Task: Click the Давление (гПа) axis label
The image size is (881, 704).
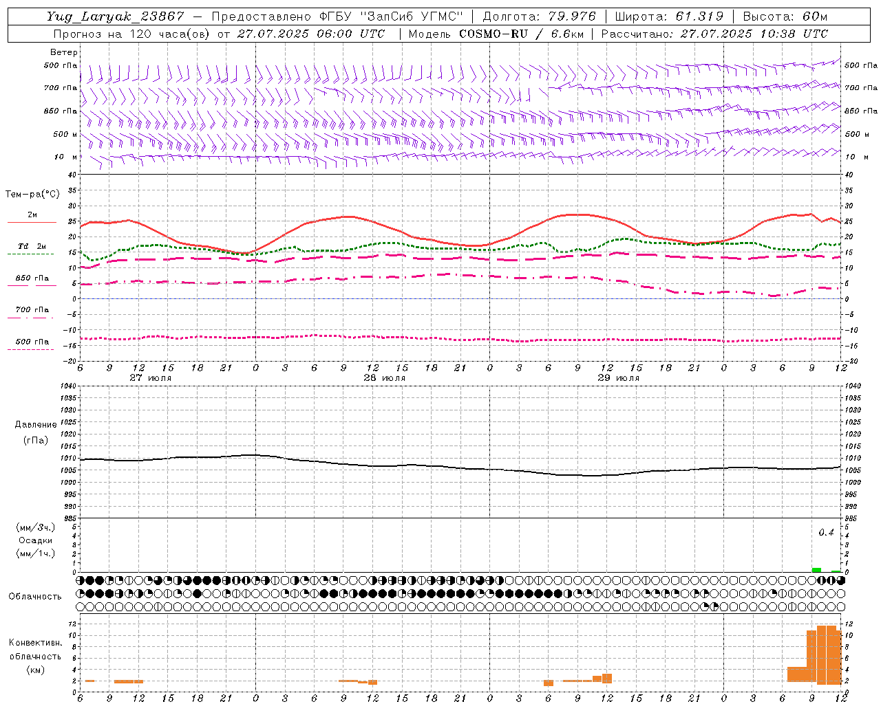Action: pyautogui.click(x=36, y=432)
